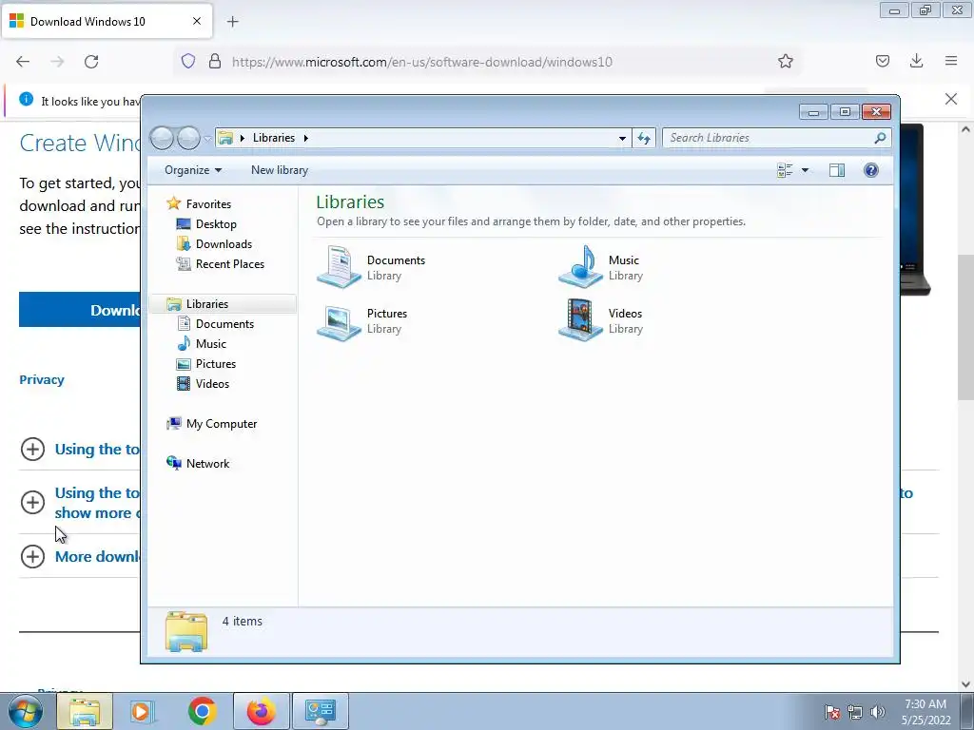The image size is (974, 730).
Task: Open Explorer Help question mark icon
Action: point(871,170)
